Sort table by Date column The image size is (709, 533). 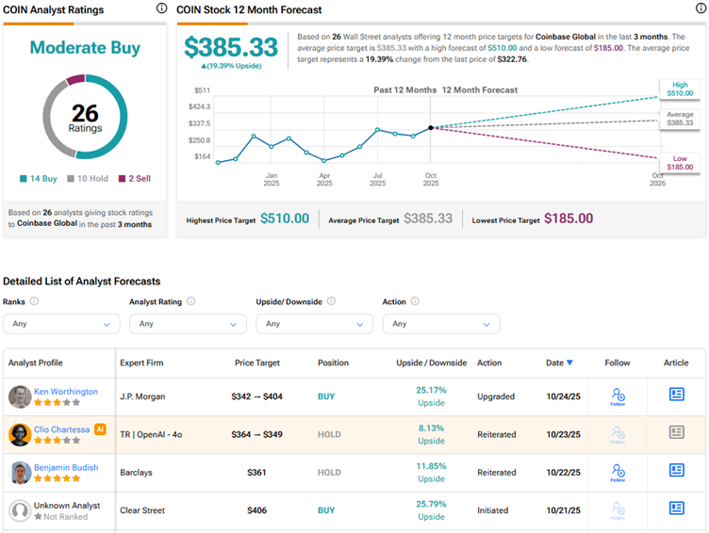tap(559, 363)
